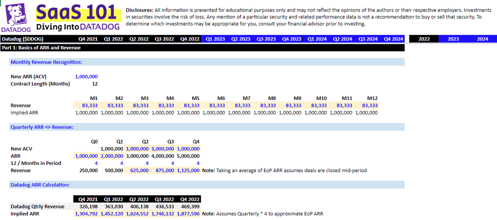Click the Q0 column header
Screen dimensions: 497x220
tap(94, 141)
